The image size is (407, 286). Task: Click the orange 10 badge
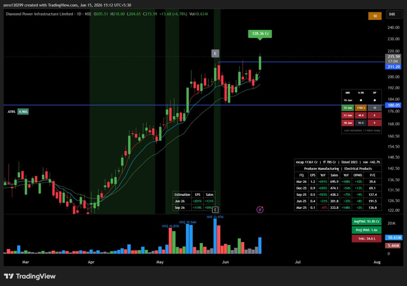[x=375, y=16]
